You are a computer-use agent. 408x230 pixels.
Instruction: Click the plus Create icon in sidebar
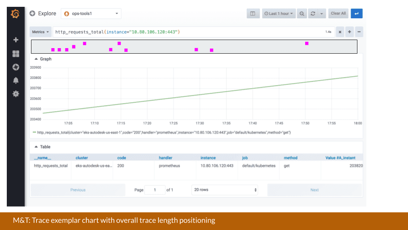(16, 40)
